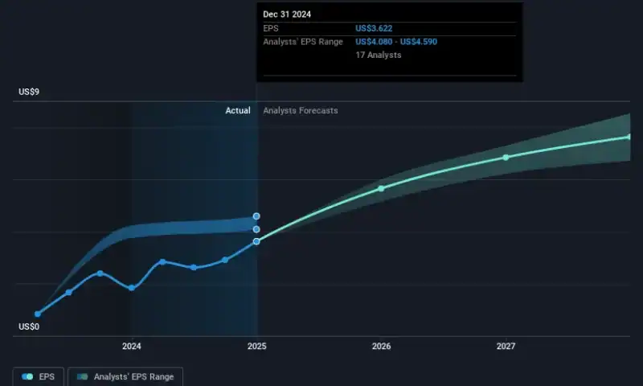Select the 'Actual' section label
Image resolution: width=643 pixels, height=386 pixels.
point(237,111)
